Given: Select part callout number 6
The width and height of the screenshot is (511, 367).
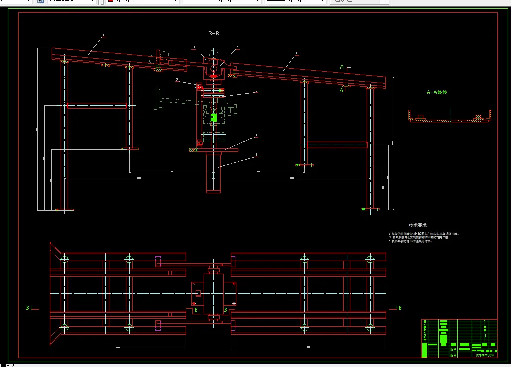Looking at the screenshot, I should point(256,91).
